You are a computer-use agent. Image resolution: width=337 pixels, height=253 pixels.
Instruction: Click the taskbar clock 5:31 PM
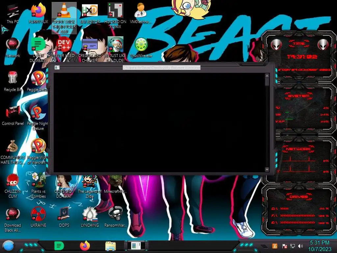point(320,243)
